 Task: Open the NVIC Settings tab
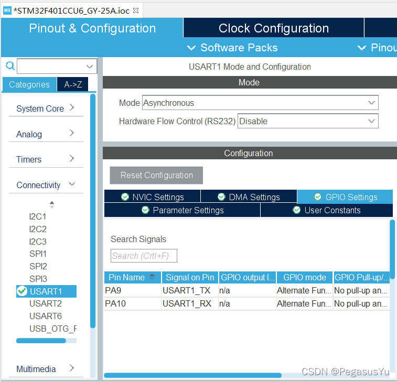tap(152, 197)
